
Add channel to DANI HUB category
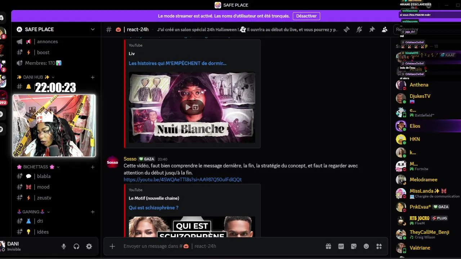tap(93, 77)
